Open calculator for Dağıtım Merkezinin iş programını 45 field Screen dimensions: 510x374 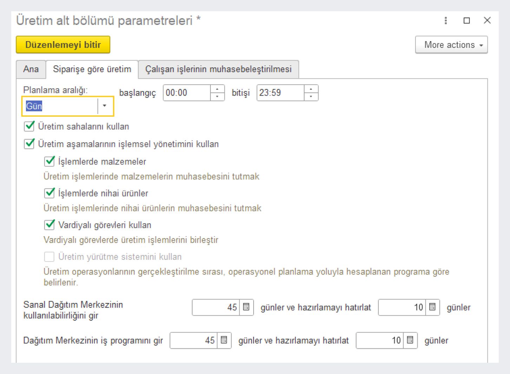point(224,340)
